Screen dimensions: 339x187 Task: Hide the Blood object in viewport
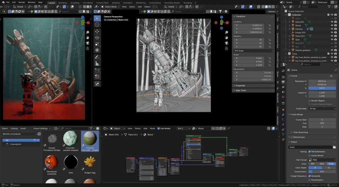tap(332, 25)
